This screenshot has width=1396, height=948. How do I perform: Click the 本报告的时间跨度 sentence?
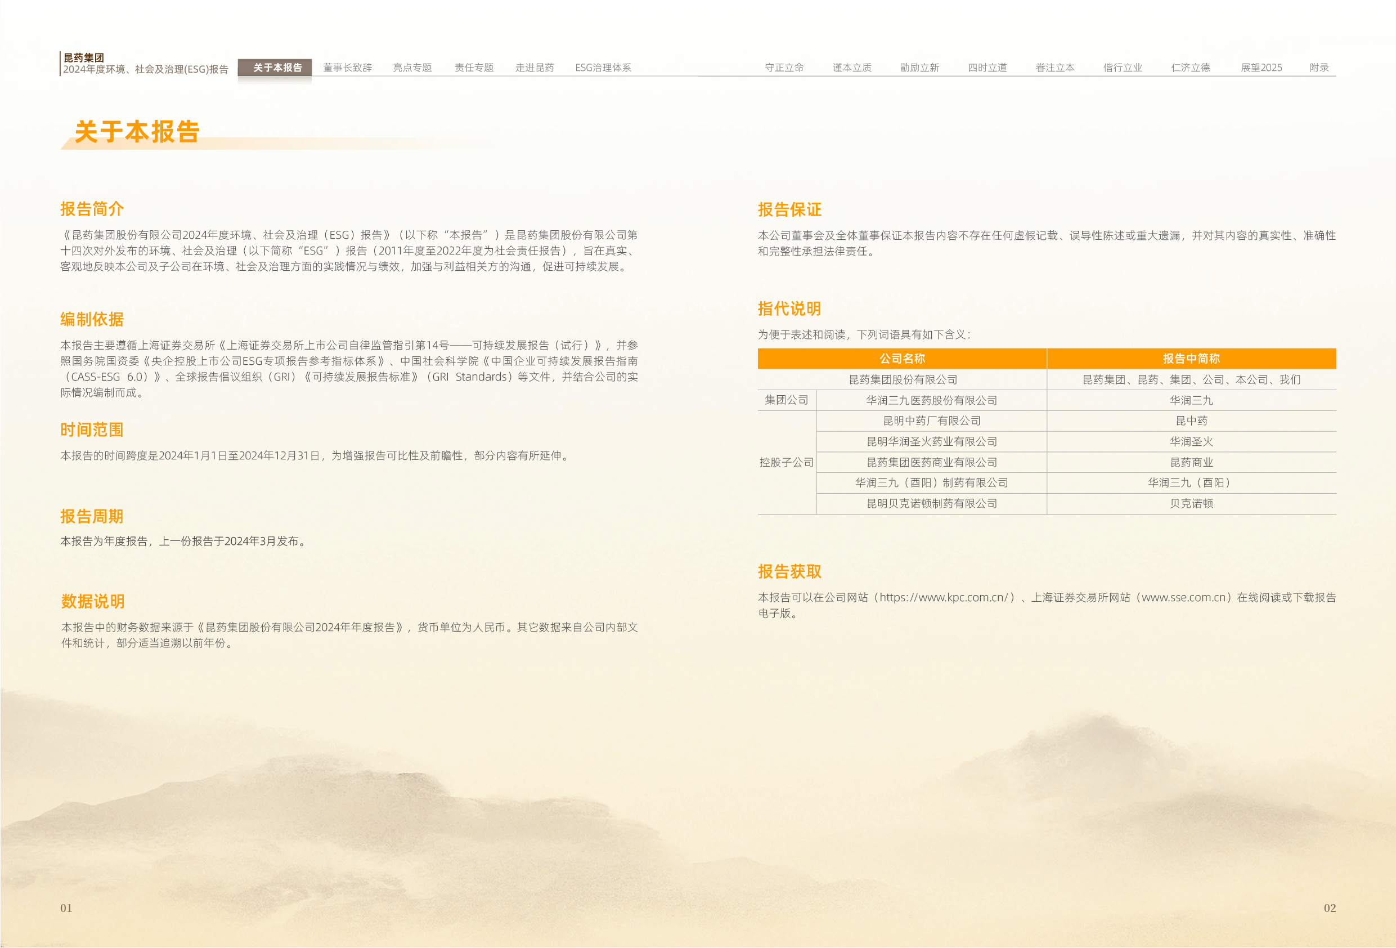coord(316,456)
